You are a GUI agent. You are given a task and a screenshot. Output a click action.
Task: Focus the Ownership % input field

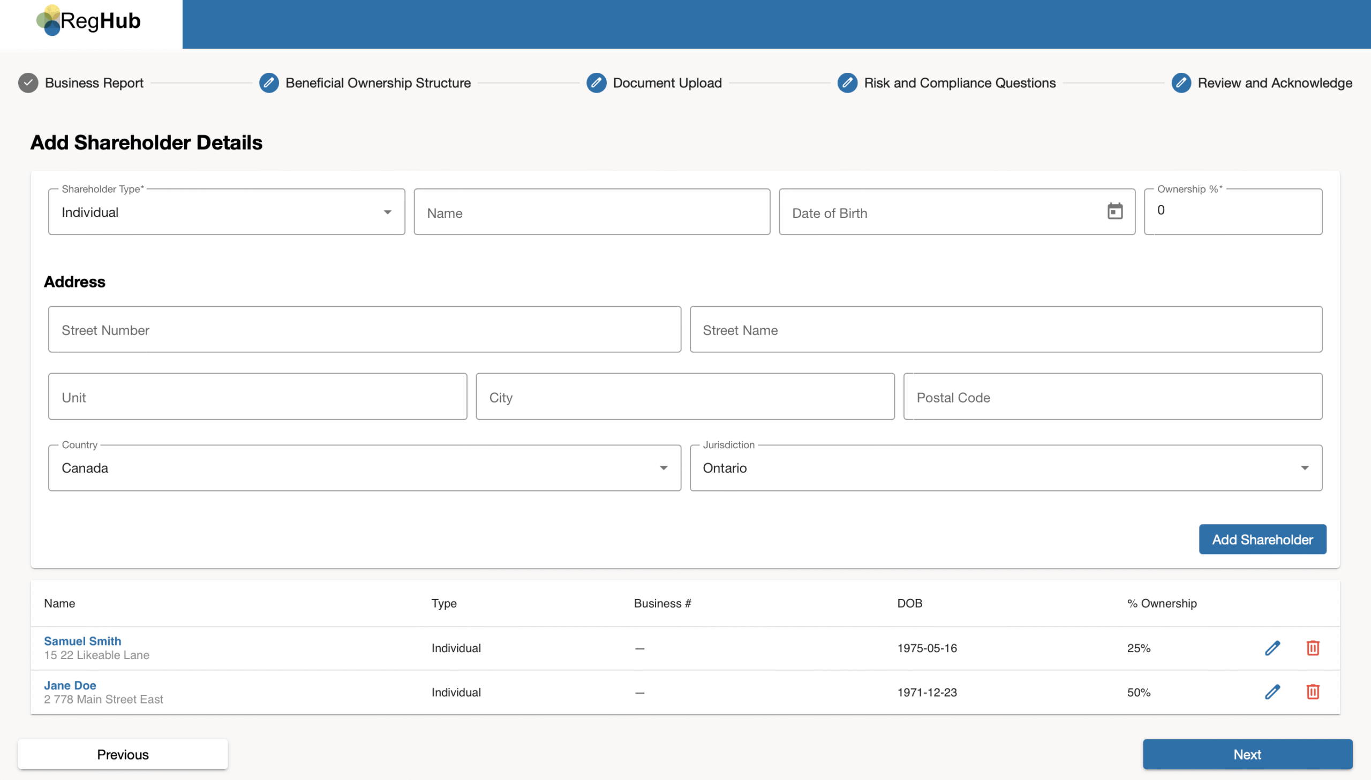[1232, 211]
